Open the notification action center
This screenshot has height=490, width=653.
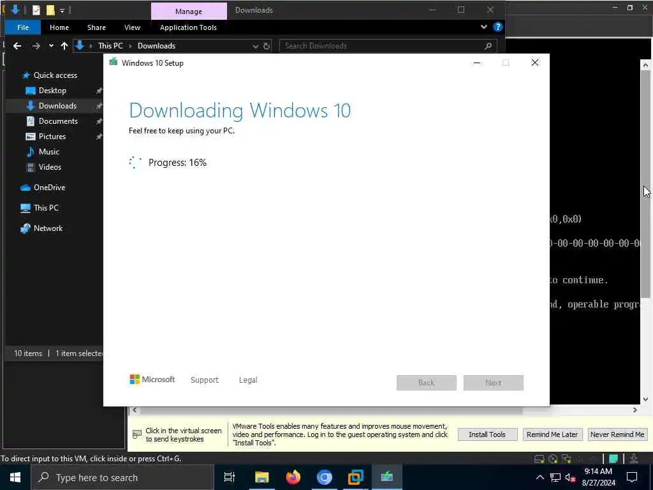click(632, 477)
